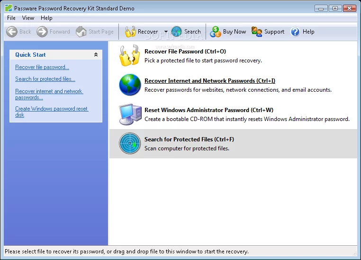Click the Buy Now coins icon
361x260 pixels.
(215, 32)
